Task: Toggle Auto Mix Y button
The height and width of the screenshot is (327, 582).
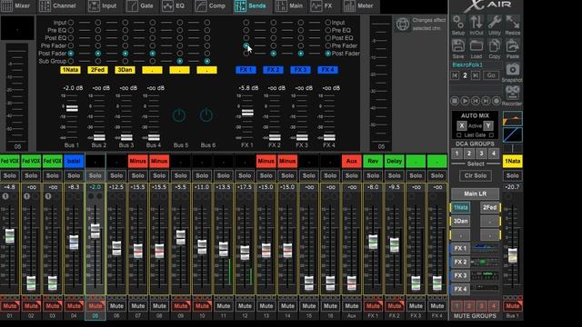Action: (x=488, y=125)
